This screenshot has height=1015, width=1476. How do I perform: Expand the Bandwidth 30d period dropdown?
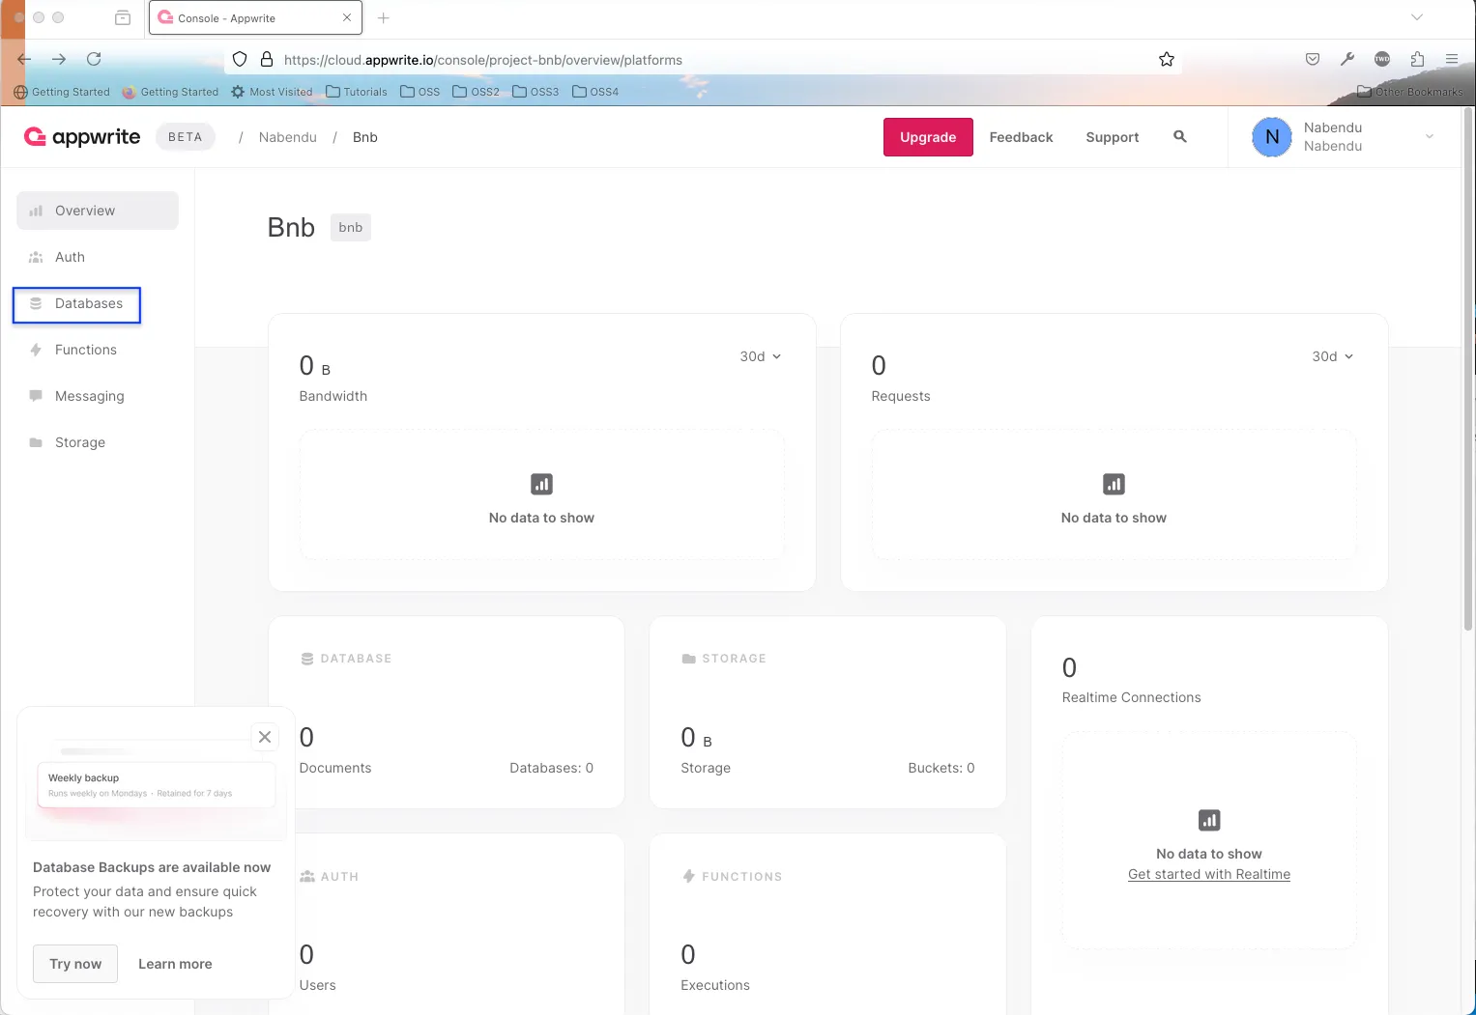tap(761, 356)
